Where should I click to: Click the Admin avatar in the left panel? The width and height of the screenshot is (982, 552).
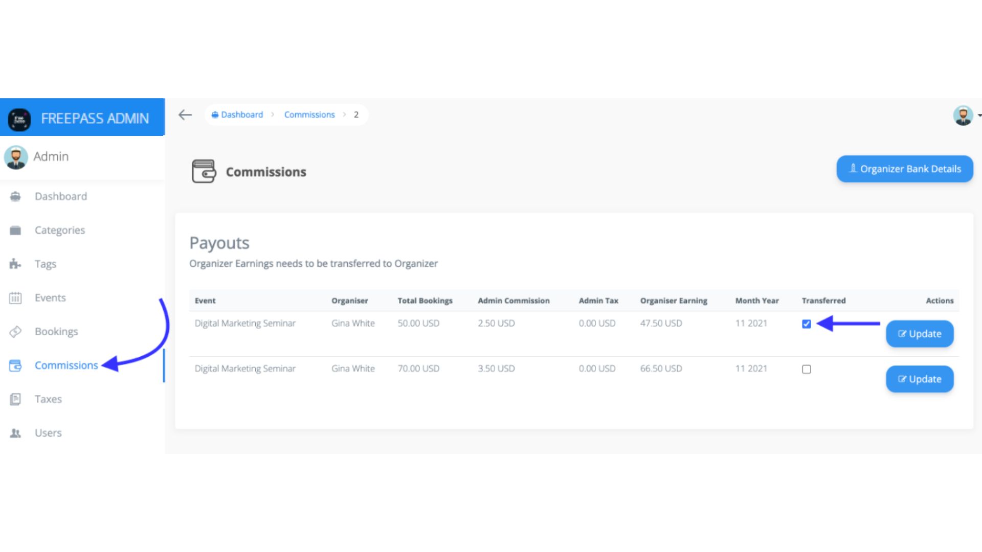[x=16, y=156]
